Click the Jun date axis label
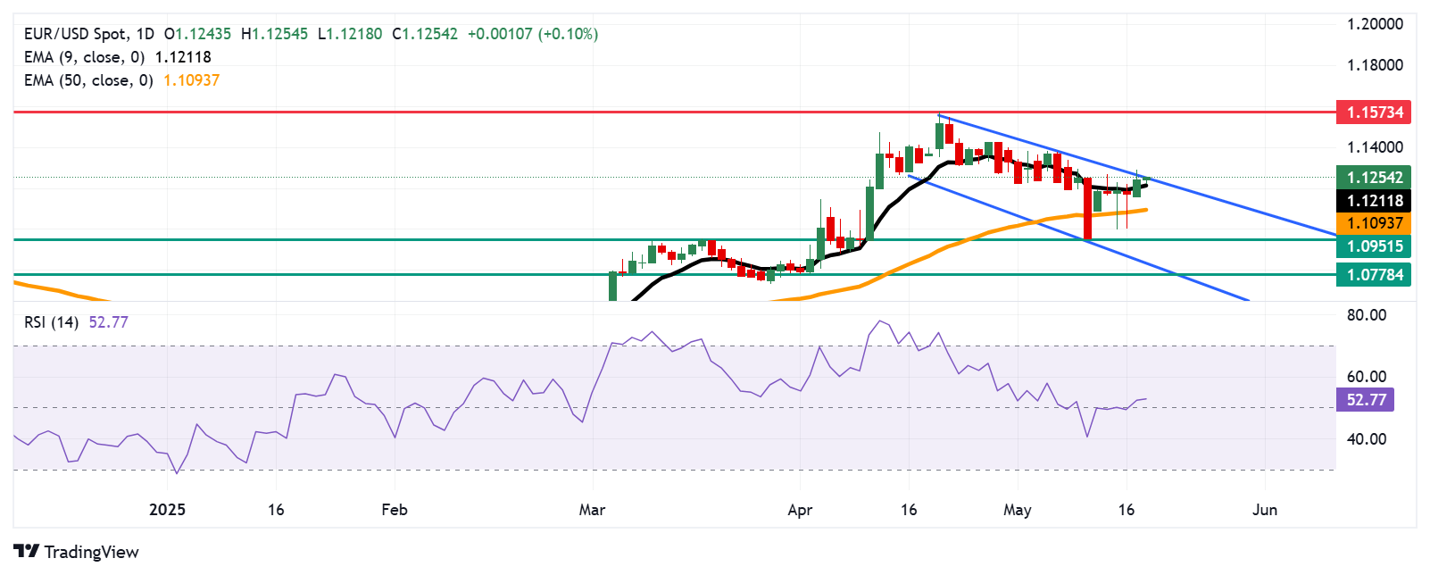 1264,510
